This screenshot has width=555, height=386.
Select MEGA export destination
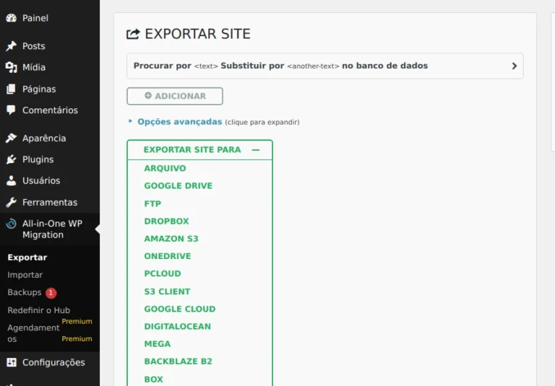click(x=157, y=344)
